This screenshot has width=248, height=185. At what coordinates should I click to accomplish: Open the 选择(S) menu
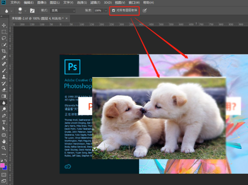click(x=82, y=3)
